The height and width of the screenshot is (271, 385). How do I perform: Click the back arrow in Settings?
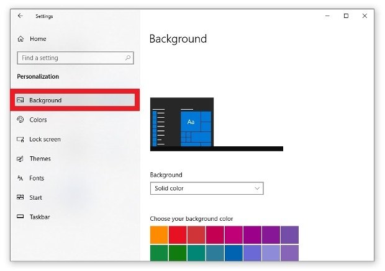20,16
